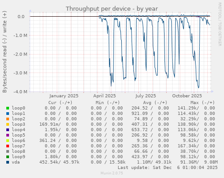This screenshot has height=178, width=224.
Task: Click the loop6 lime color swatch
Action: coord(8,141)
